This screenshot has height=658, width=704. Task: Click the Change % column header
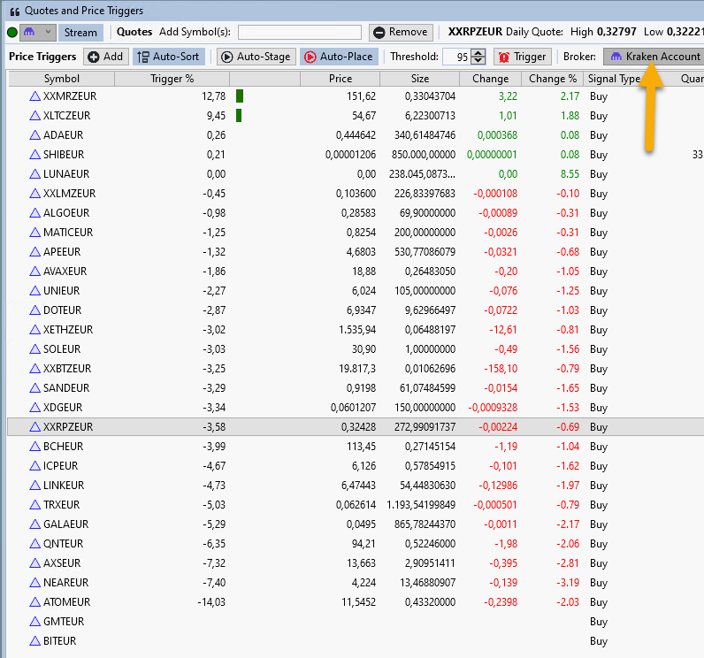click(553, 79)
